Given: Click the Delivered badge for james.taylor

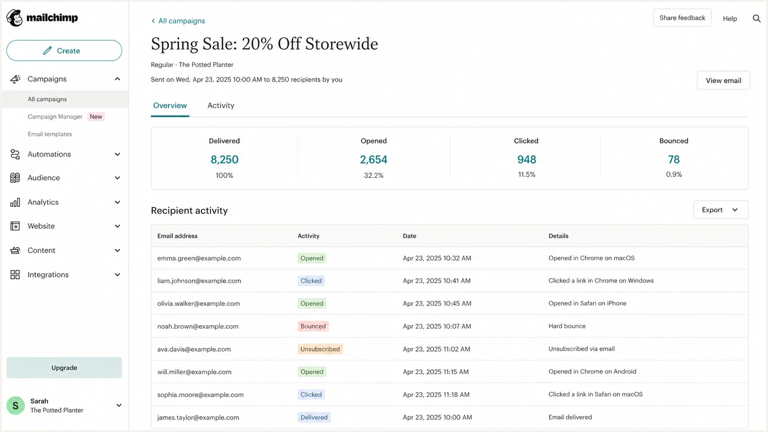Looking at the screenshot, I should 314,417.
